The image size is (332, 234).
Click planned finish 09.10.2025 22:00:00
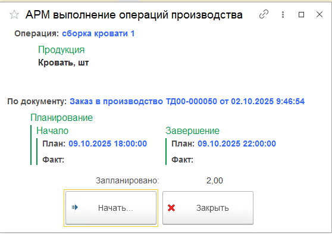click(237, 143)
